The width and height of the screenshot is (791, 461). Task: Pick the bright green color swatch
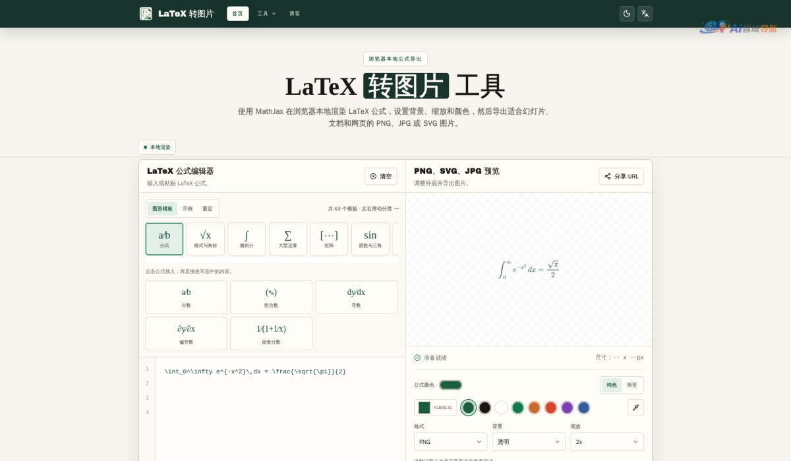coord(517,408)
